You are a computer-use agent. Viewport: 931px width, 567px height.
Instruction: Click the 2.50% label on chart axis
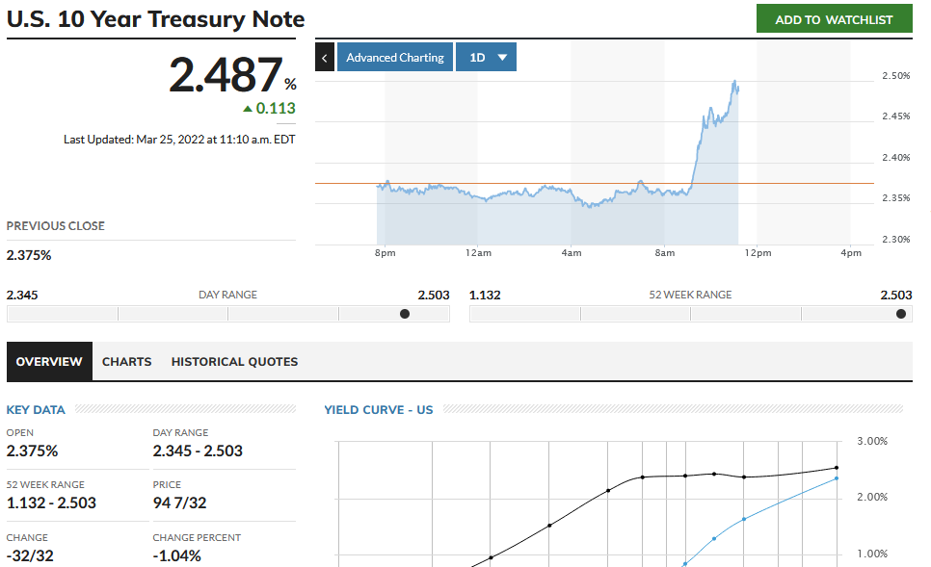pos(896,76)
